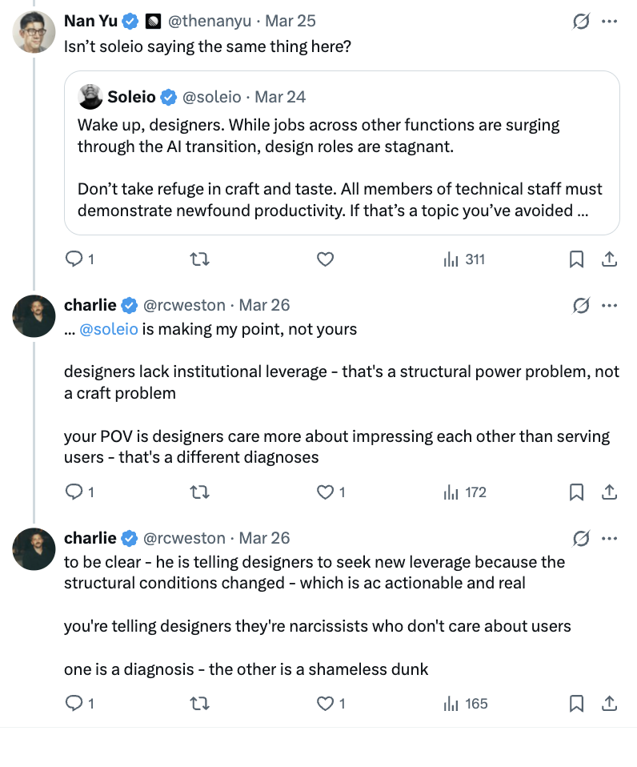The height and width of the screenshot is (767, 637).
Task: Like charlie's first reply
Action: pyautogui.click(x=325, y=492)
